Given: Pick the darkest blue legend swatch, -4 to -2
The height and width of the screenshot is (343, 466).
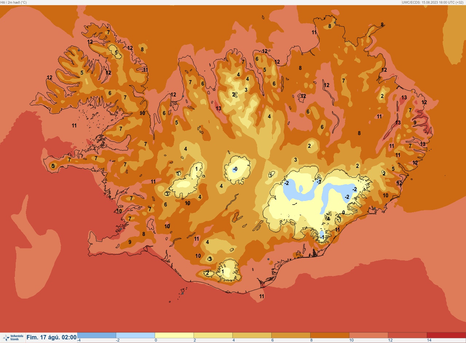Looking at the screenshot, I should 96,335.
